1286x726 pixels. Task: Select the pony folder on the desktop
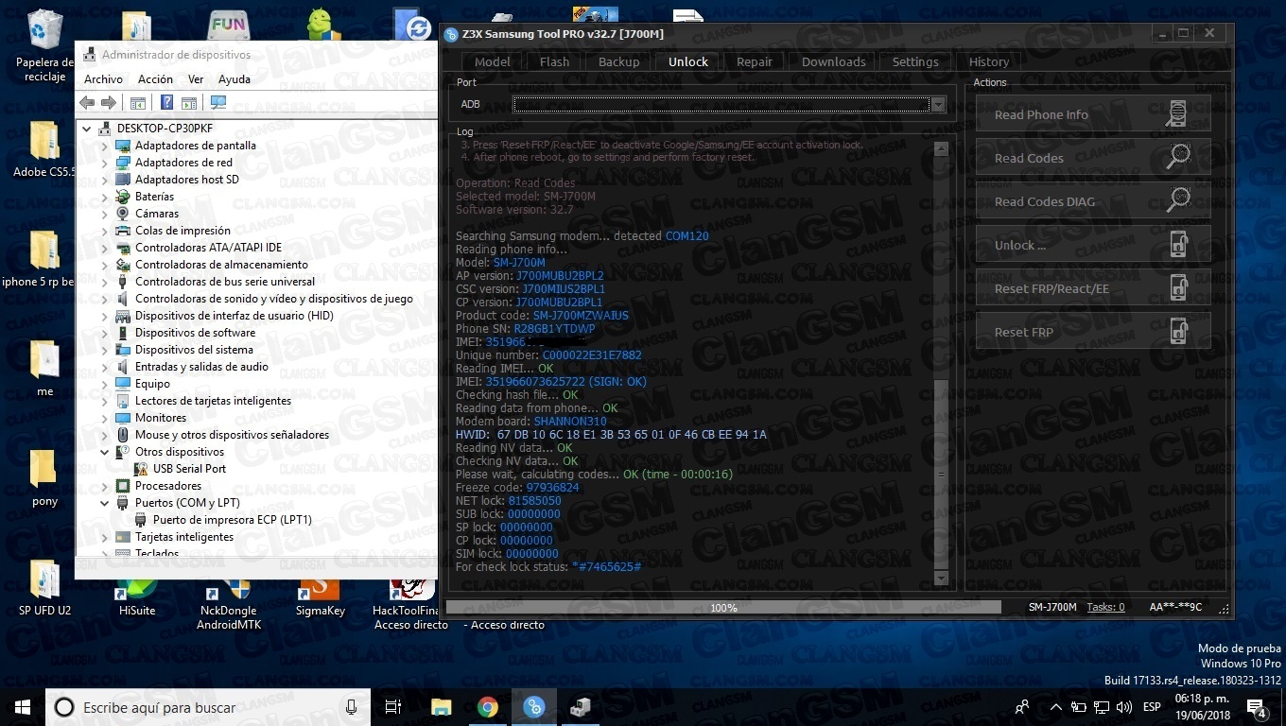tap(44, 478)
